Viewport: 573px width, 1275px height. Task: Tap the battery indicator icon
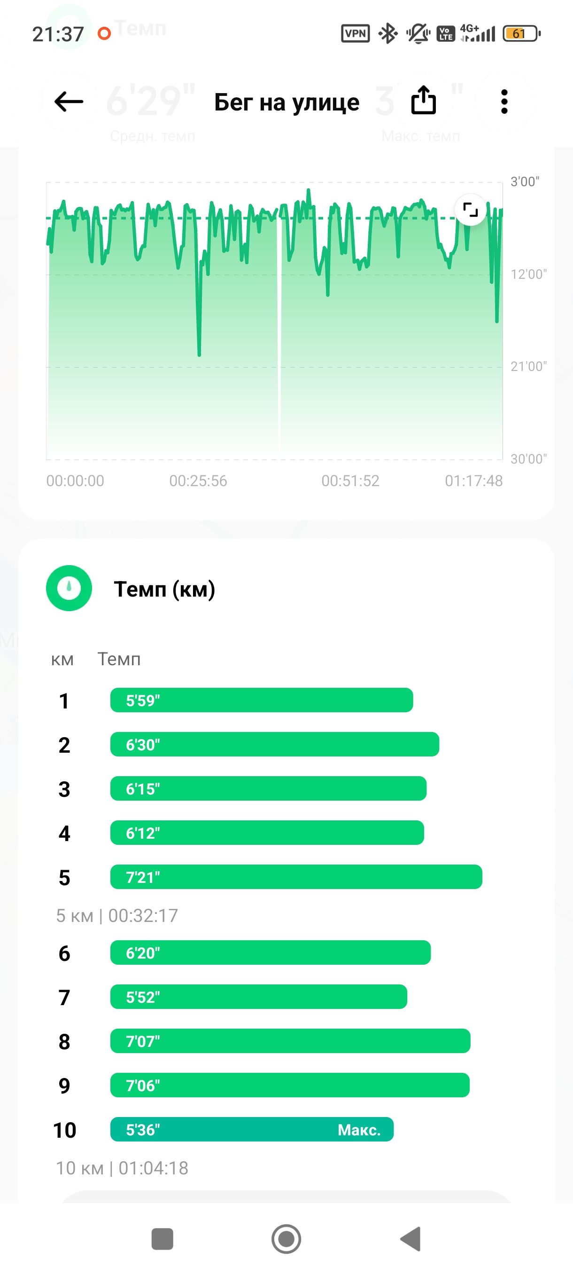522,34
